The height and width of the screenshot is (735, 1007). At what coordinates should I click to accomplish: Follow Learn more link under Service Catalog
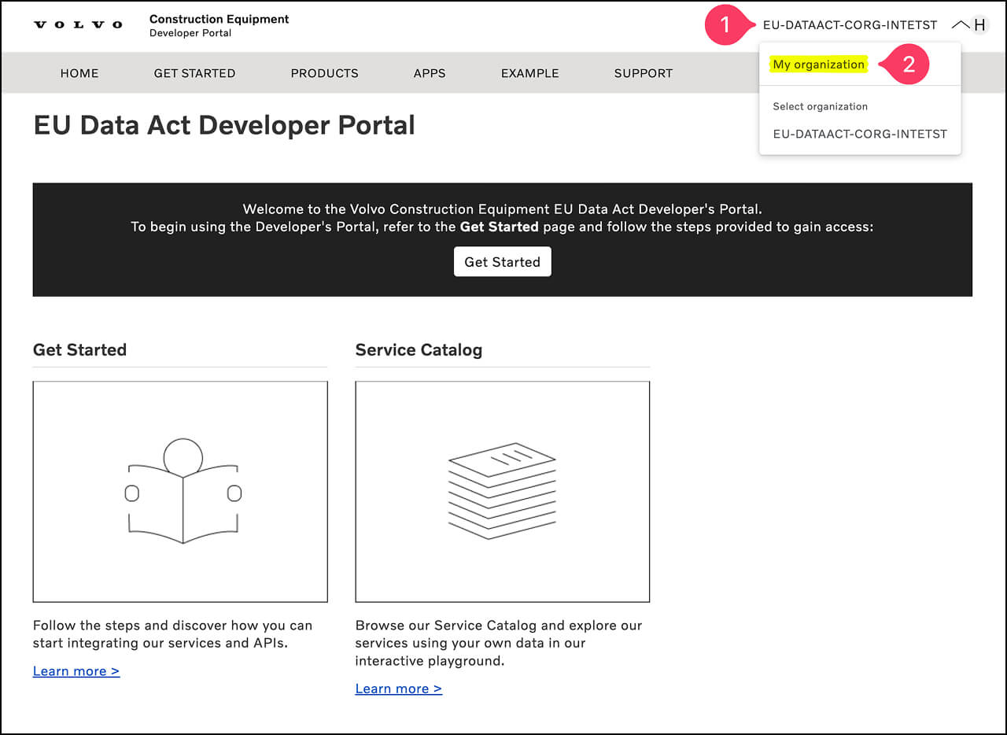point(398,689)
